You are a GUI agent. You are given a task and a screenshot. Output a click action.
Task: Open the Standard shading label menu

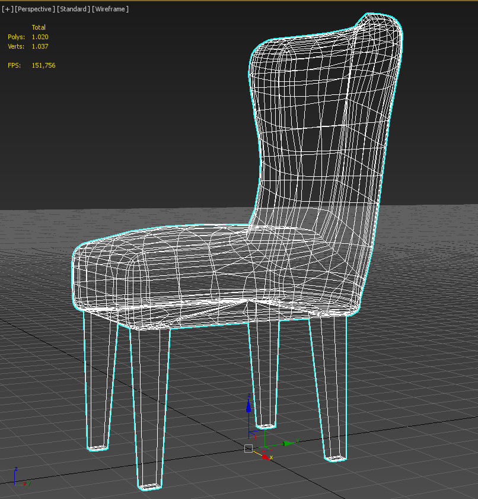tap(73, 9)
